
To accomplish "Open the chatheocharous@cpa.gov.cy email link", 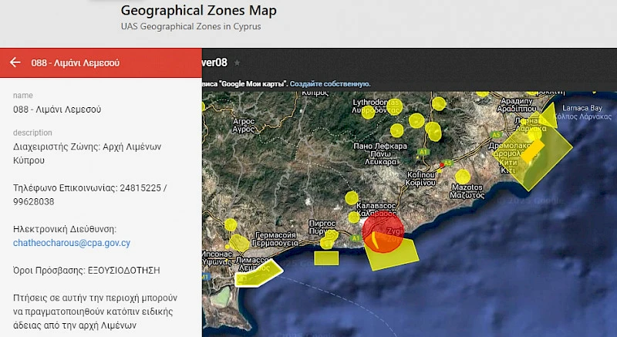I will pyautogui.click(x=72, y=243).
